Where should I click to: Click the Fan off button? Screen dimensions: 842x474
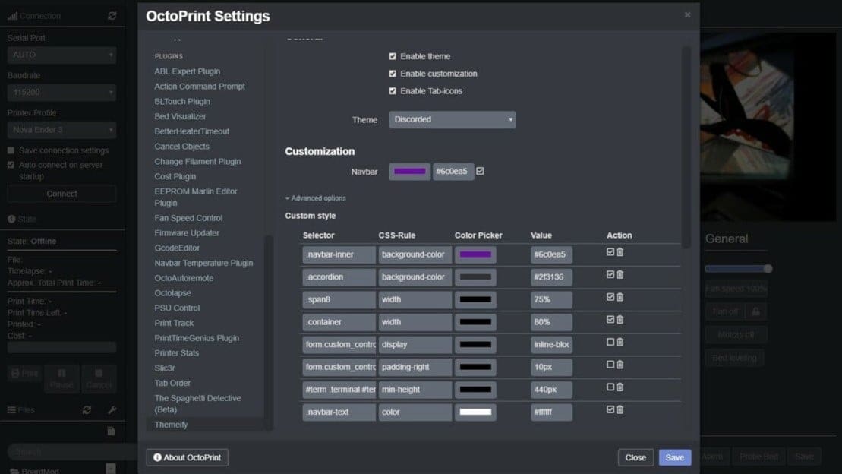tap(725, 311)
